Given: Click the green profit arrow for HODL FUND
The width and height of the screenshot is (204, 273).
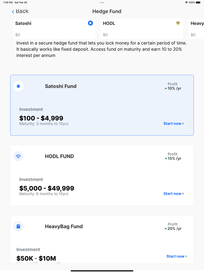Looking at the screenshot, I should pyautogui.click(x=166, y=158).
